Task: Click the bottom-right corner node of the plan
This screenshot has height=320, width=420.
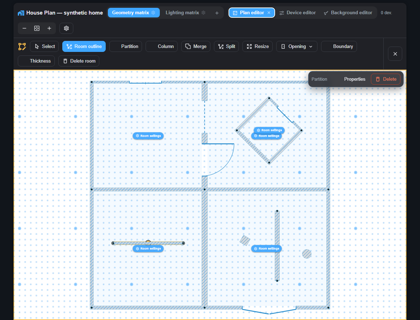Action: tap(329, 308)
